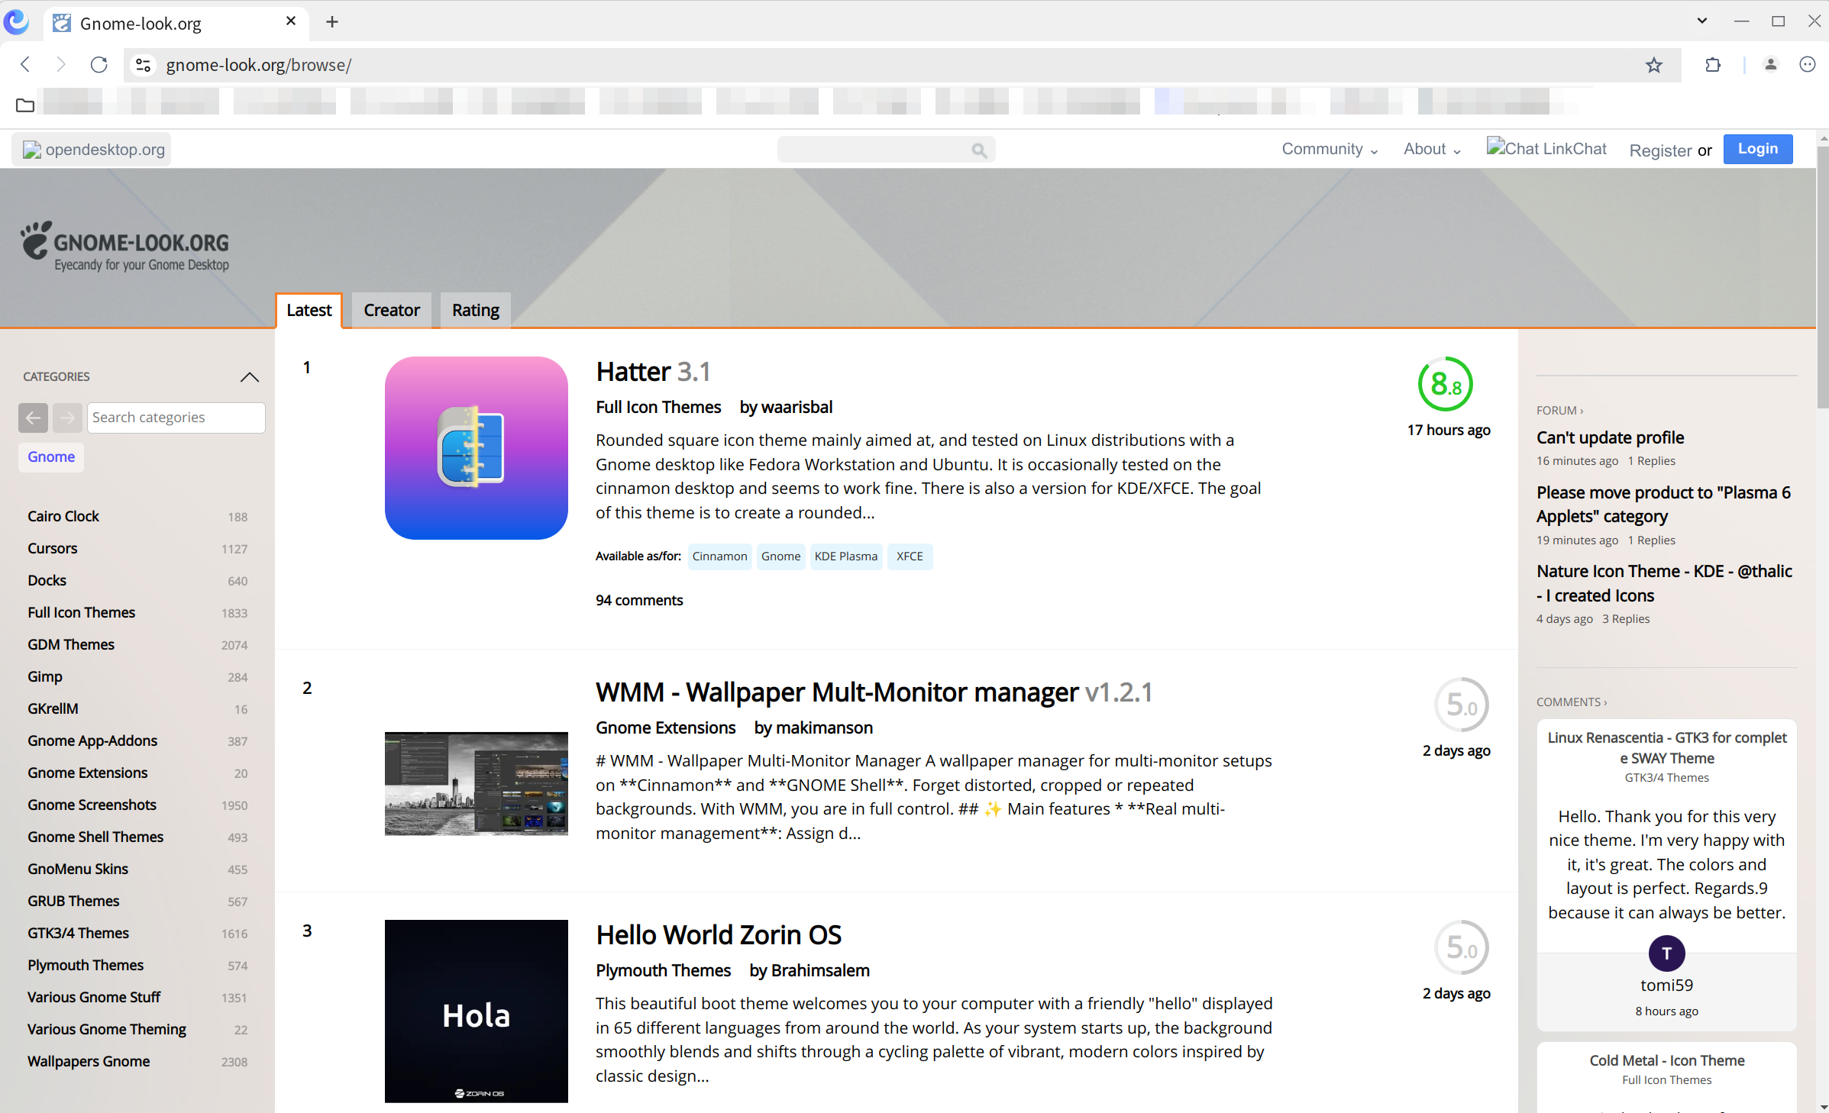The image size is (1829, 1113).
Task: Switch to the Rating tab
Action: [x=475, y=311]
